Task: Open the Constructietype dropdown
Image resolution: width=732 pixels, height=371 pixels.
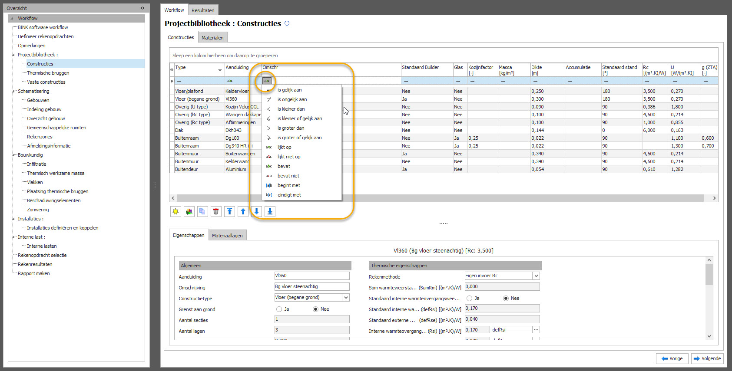Action: click(346, 298)
